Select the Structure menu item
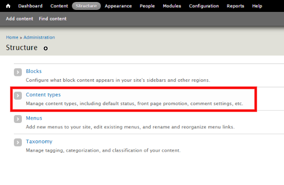Screen dimensions: 284x185 [x=86, y=6]
